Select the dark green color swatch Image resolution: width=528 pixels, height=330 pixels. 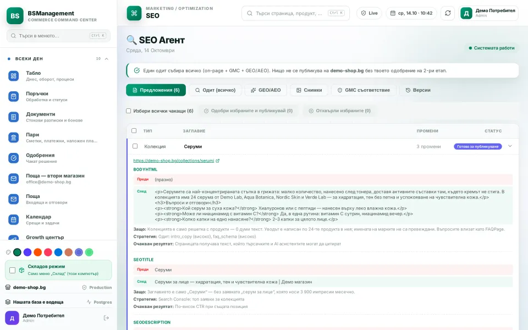17,252
